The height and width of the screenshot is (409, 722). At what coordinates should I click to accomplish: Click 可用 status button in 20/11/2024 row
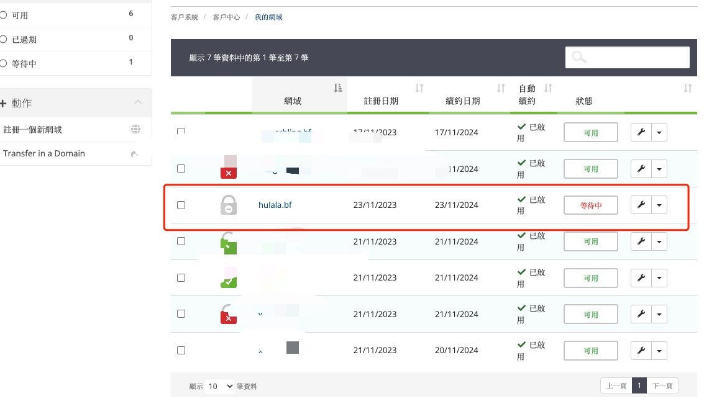click(591, 351)
